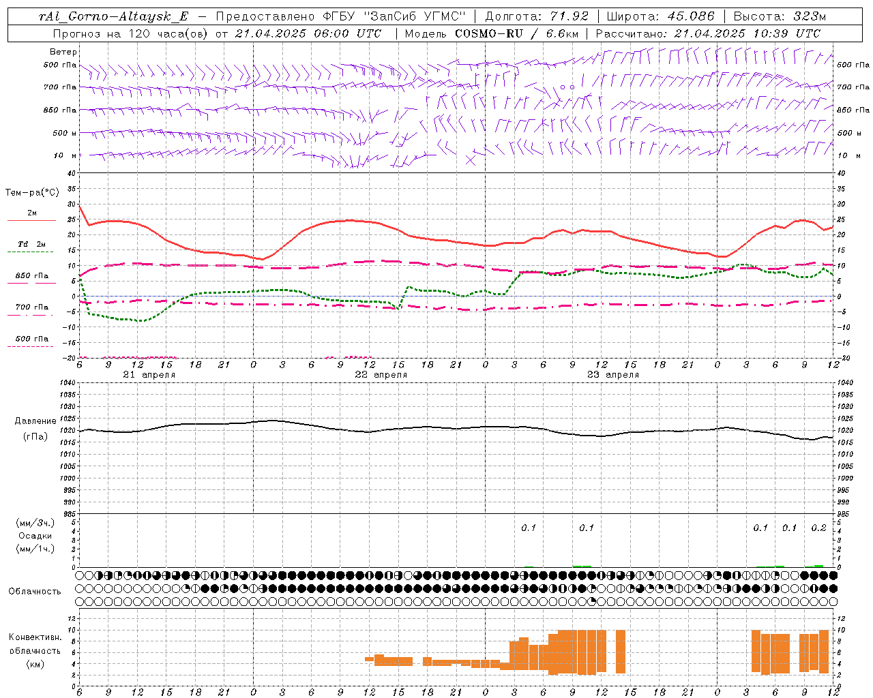This screenshot has height=698, width=873.
Task: Click the "Давление" pressure panel label
Action: [35, 421]
